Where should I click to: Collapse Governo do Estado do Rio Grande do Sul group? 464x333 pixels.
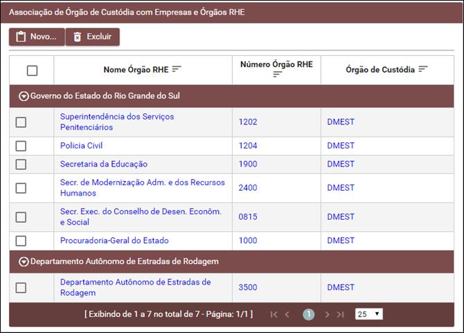(x=24, y=96)
